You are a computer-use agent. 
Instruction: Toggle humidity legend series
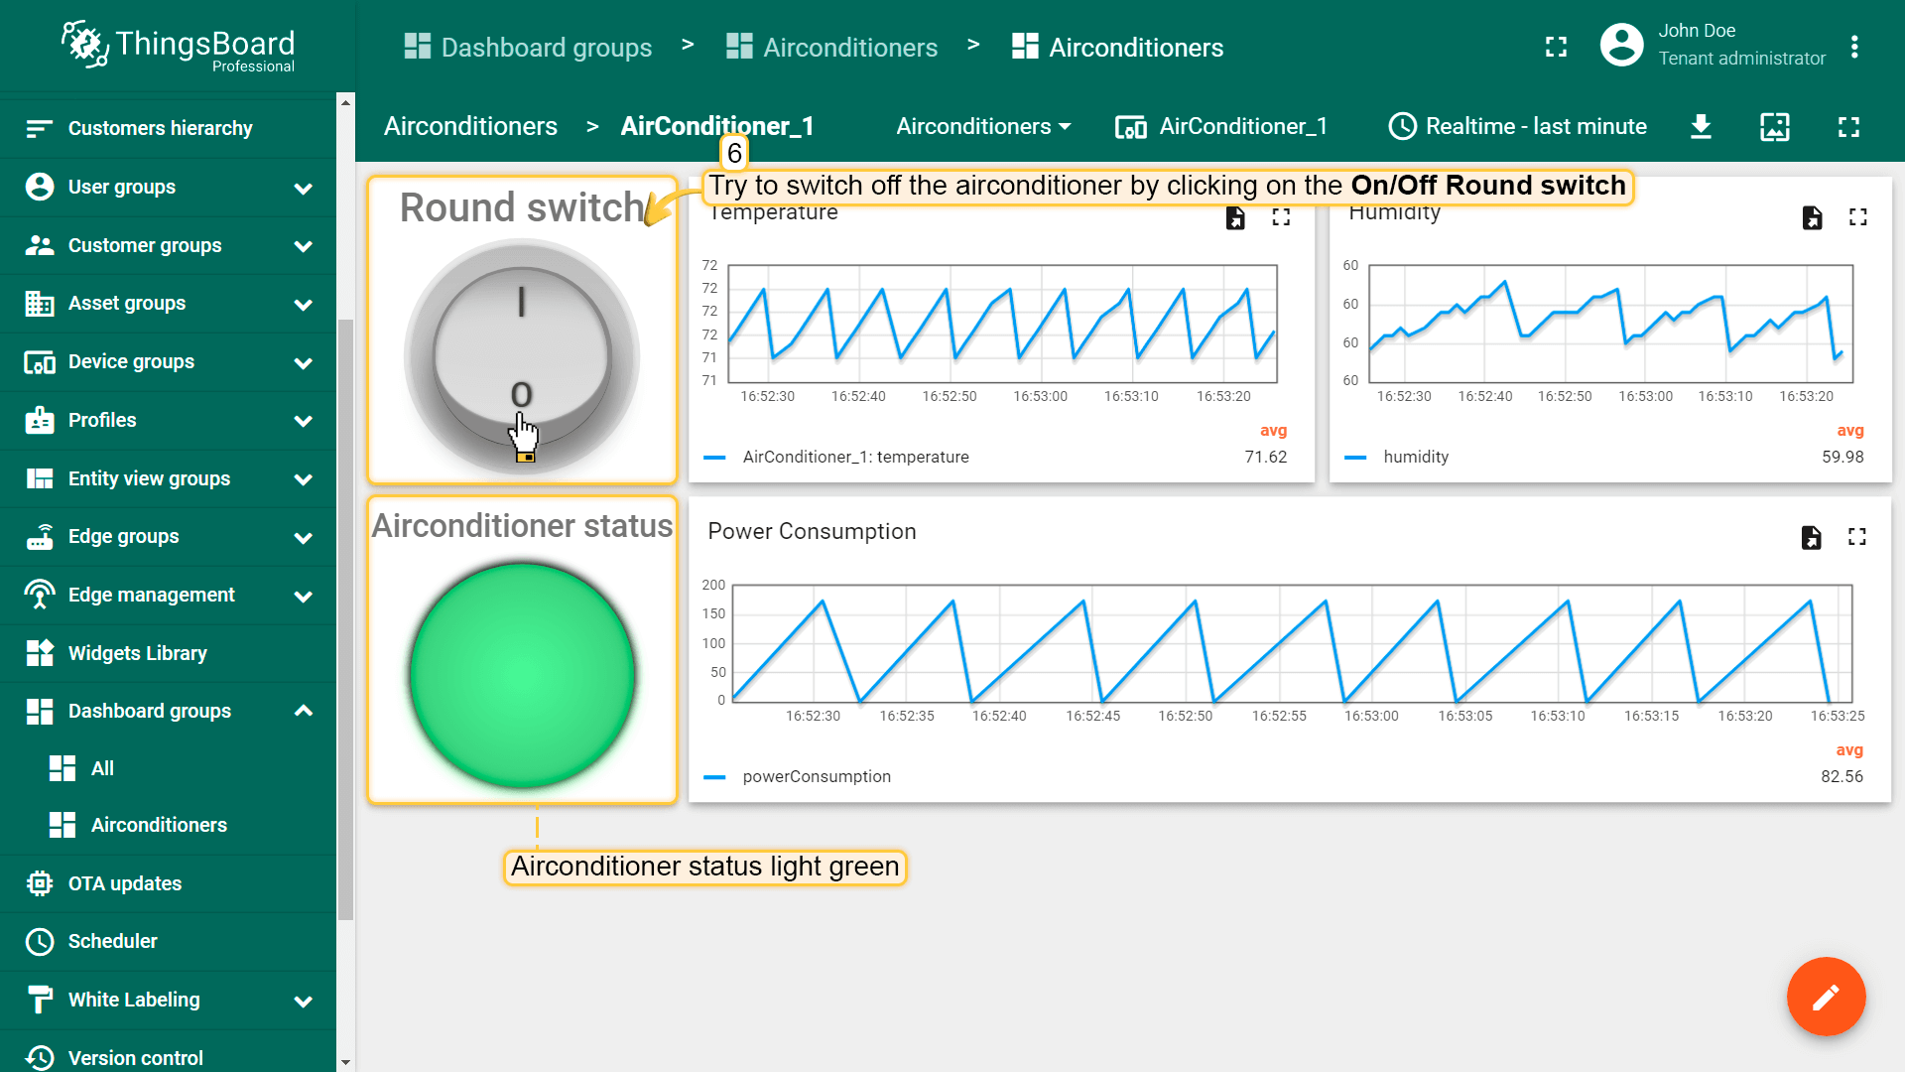pos(1396,457)
